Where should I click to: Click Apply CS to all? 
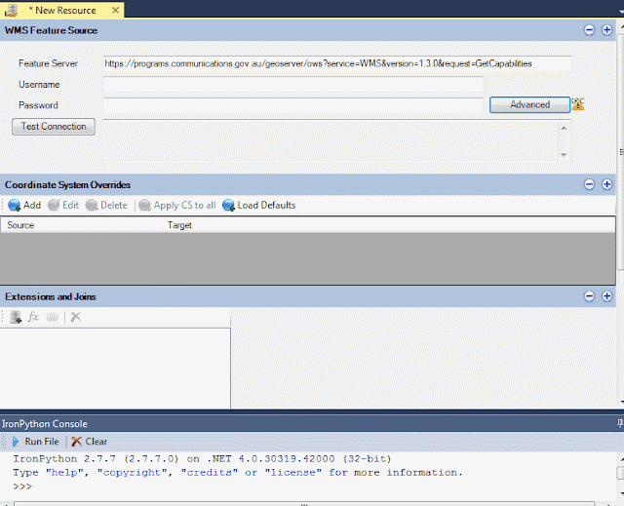point(177,206)
